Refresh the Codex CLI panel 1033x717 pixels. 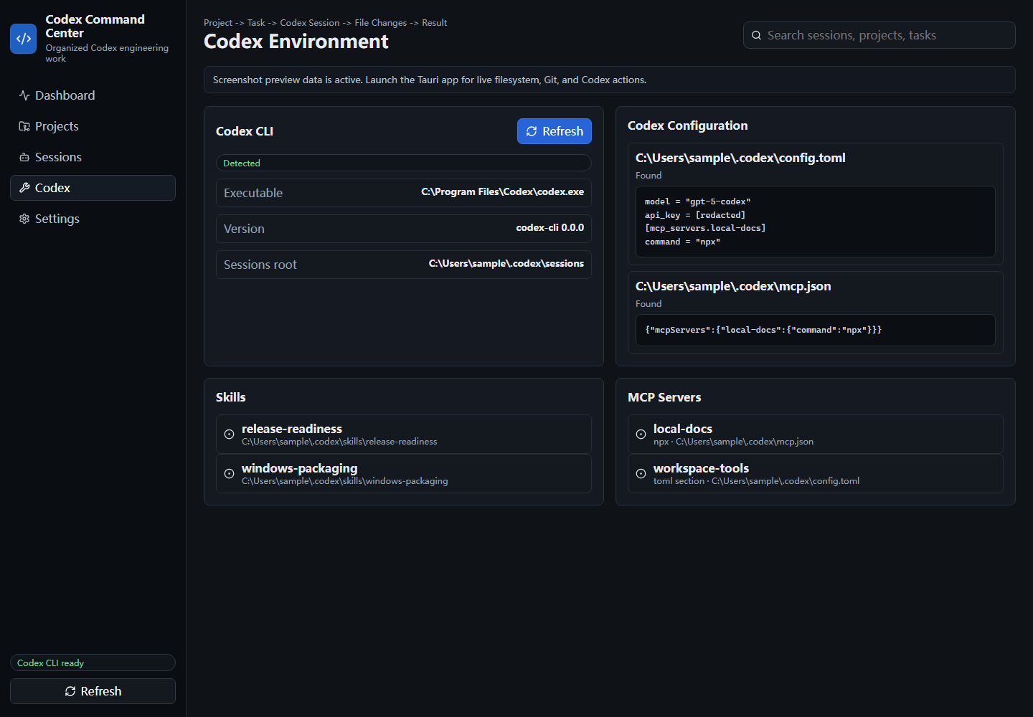pyautogui.click(x=555, y=131)
